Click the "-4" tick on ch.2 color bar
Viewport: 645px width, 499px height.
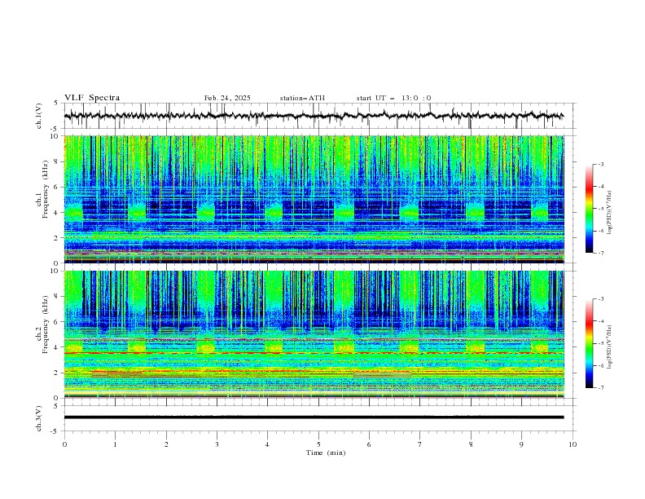tap(600, 321)
